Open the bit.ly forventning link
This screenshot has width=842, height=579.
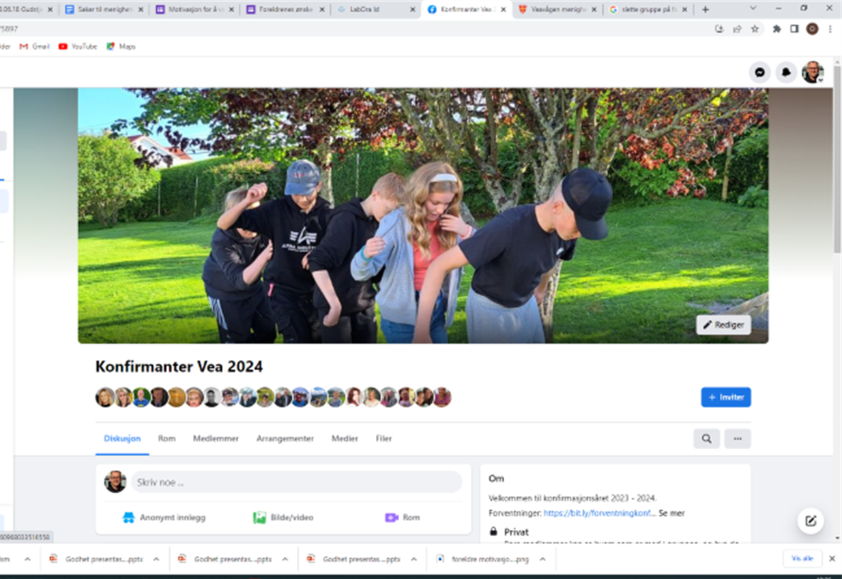[599, 513]
